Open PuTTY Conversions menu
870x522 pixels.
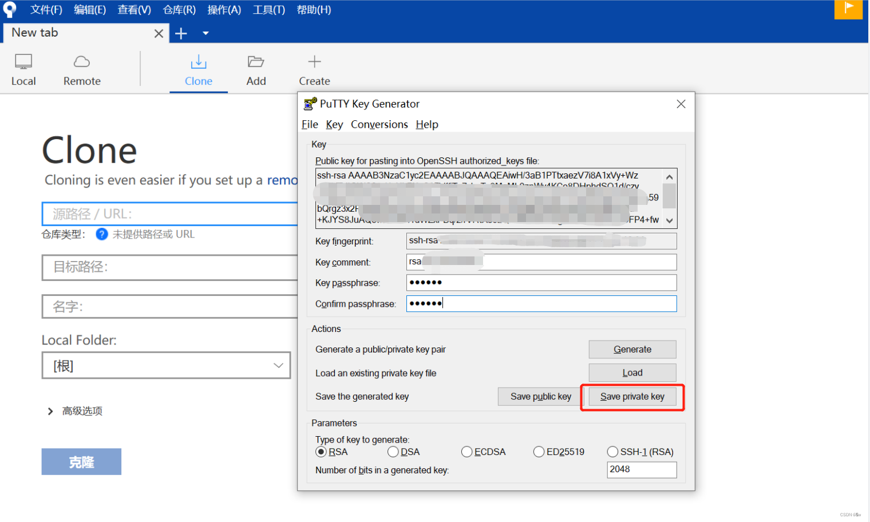click(x=379, y=124)
